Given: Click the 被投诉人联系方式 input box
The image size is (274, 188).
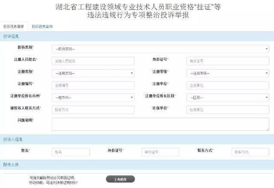Looking at the screenshot, I should [x=93, y=110].
